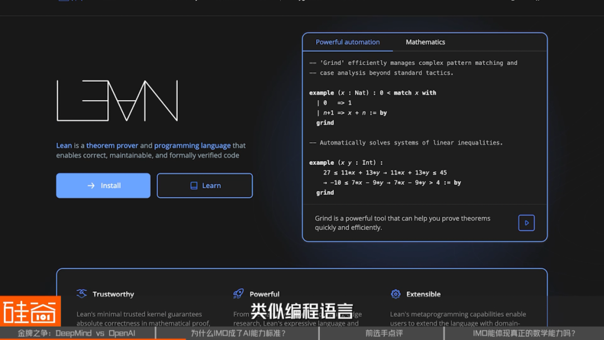Click the Powerful rocket icon
The height and width of the screenshot is (340, 604).
click(x=238, y=294)
